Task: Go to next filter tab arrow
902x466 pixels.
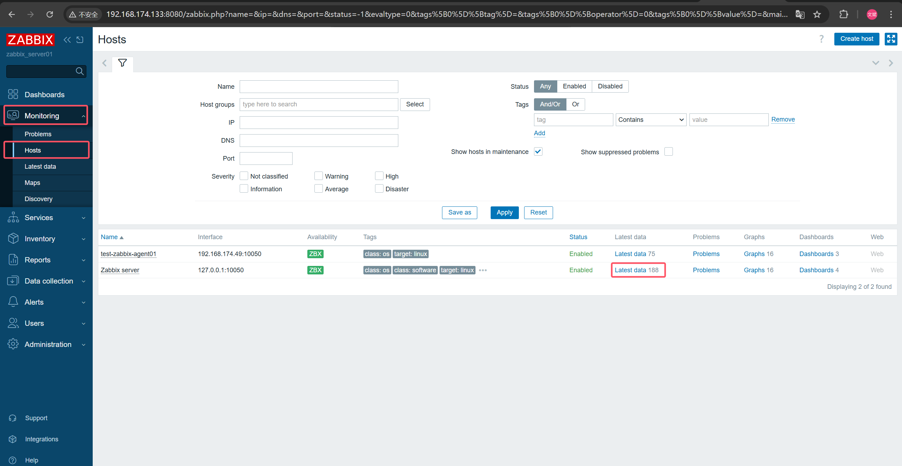Action: tap(891, 63)
